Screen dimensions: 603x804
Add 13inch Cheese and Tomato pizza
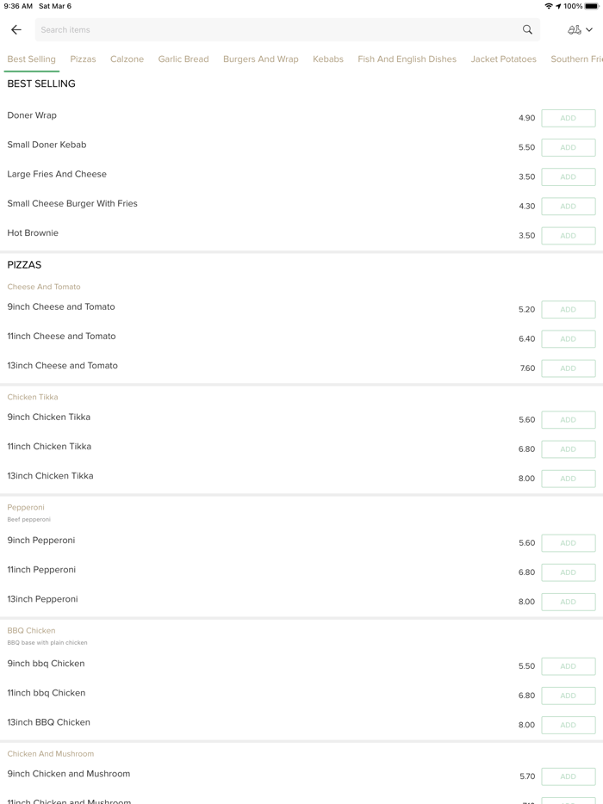coord(568,368)
